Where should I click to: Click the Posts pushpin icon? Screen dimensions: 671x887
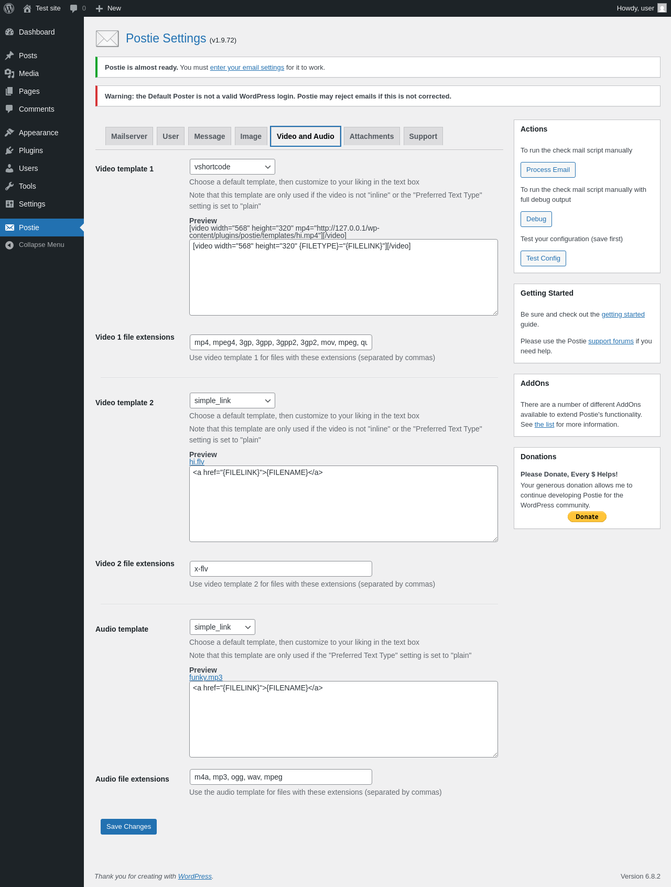[9, 56]
